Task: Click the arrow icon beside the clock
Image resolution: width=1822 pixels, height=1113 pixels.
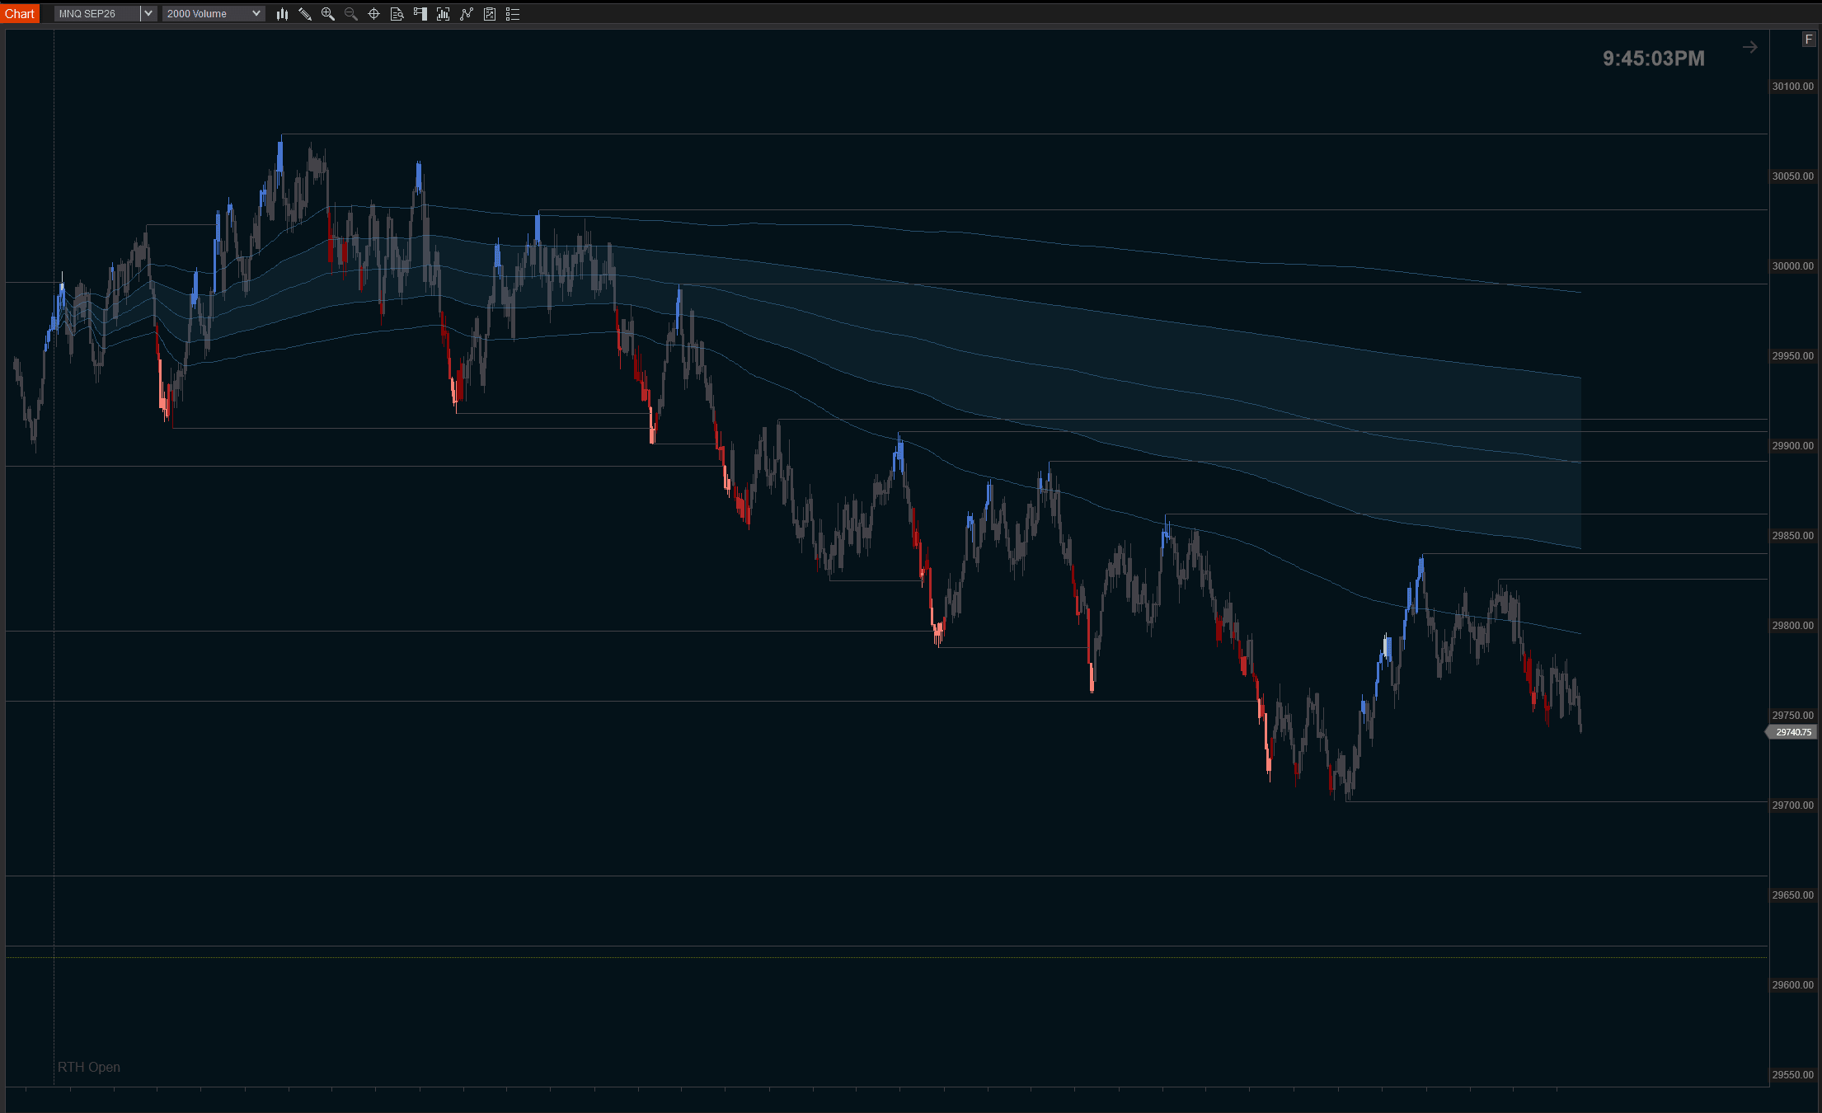Action: 1749,48
